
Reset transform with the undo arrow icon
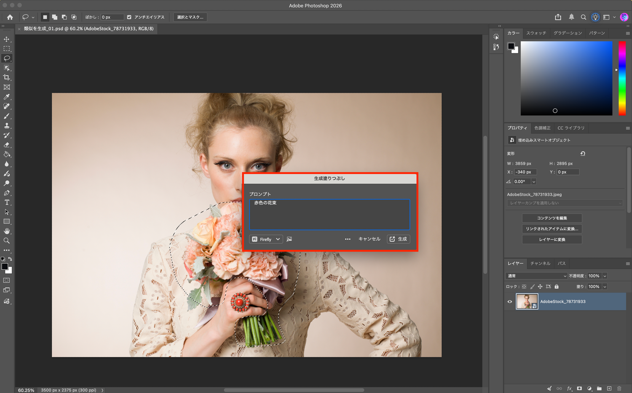(583, 154)
